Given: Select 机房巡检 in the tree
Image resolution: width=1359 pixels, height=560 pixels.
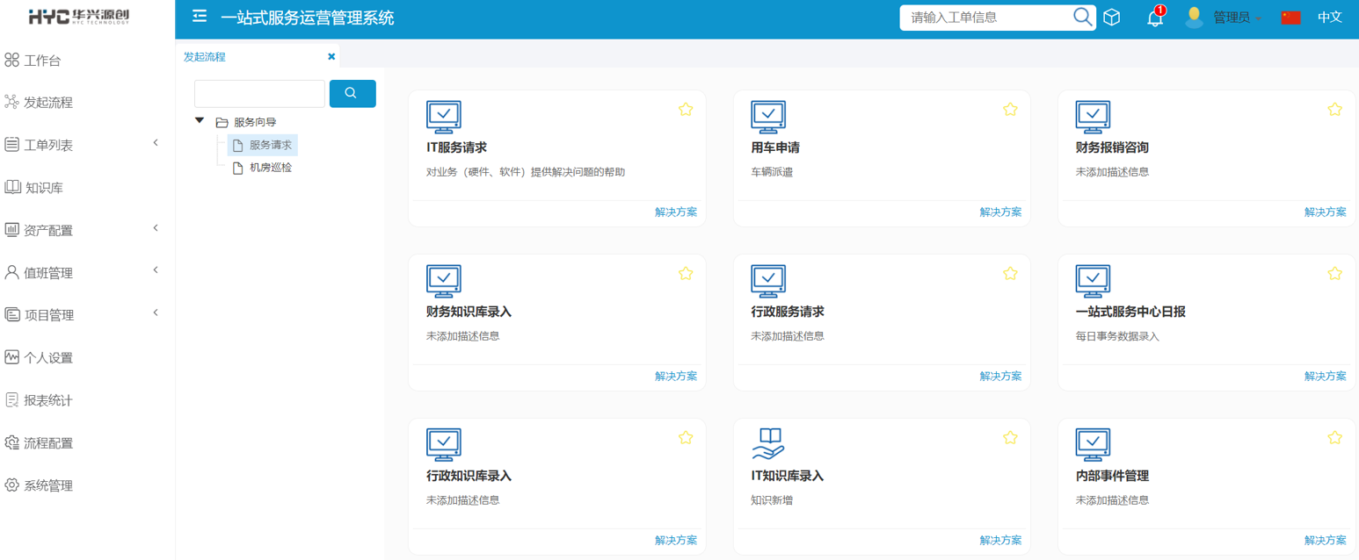Looking at the screenshot, I should (x=270, y=168).
